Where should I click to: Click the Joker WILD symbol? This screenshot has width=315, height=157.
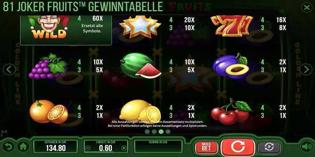(49, 27)
